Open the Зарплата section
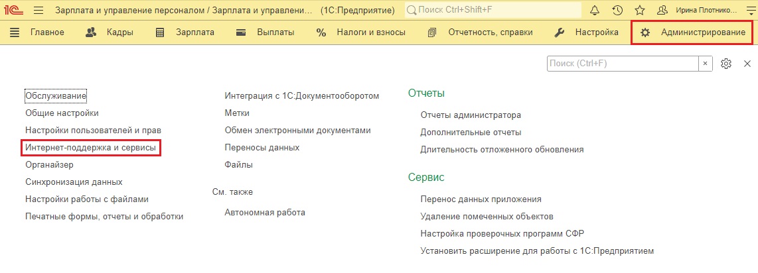Viewport: 758px width, 273px height. click(195, 32)
